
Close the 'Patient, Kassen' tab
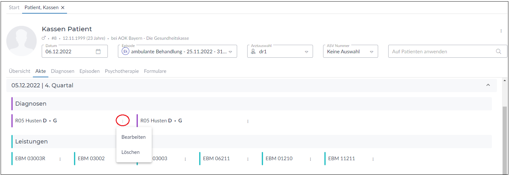(x=63, y=8)
